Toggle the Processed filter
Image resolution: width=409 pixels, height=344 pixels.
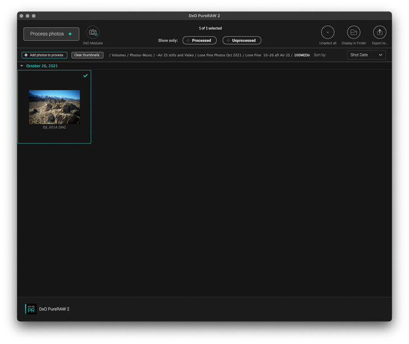(199, 40)
